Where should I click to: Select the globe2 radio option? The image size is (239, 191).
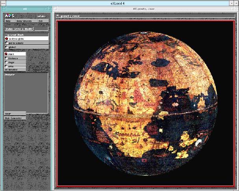(x=27, y=47)
